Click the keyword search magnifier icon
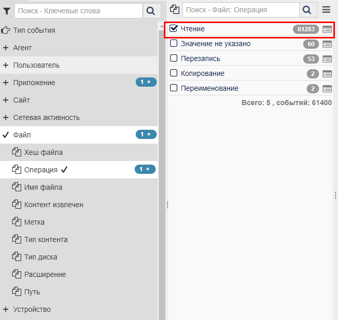This screenshot has width=338, height=320. (151, 11)
